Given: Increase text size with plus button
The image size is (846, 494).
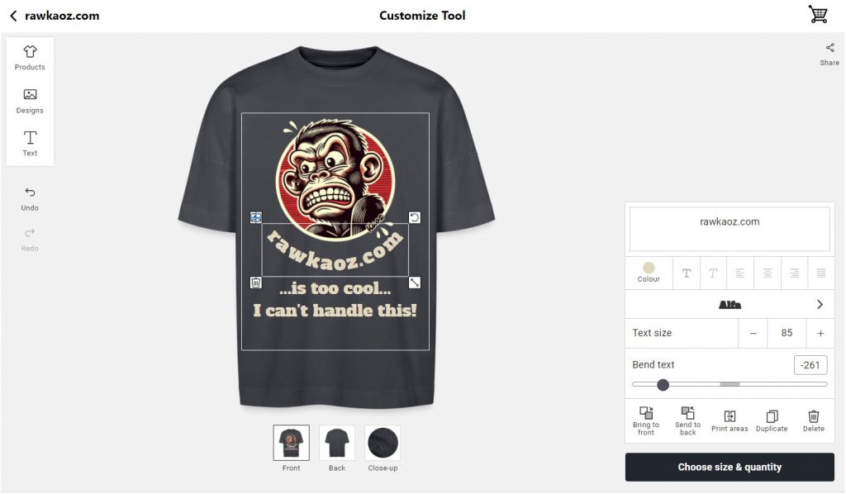Looking at the screenshot, I should [x=820, y=333].
